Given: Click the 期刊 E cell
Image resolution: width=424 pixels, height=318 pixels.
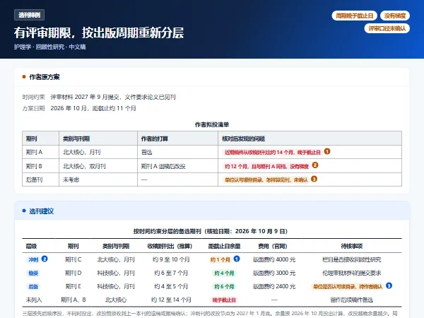Looking at the screenshot, I should (x=73, y=286).
